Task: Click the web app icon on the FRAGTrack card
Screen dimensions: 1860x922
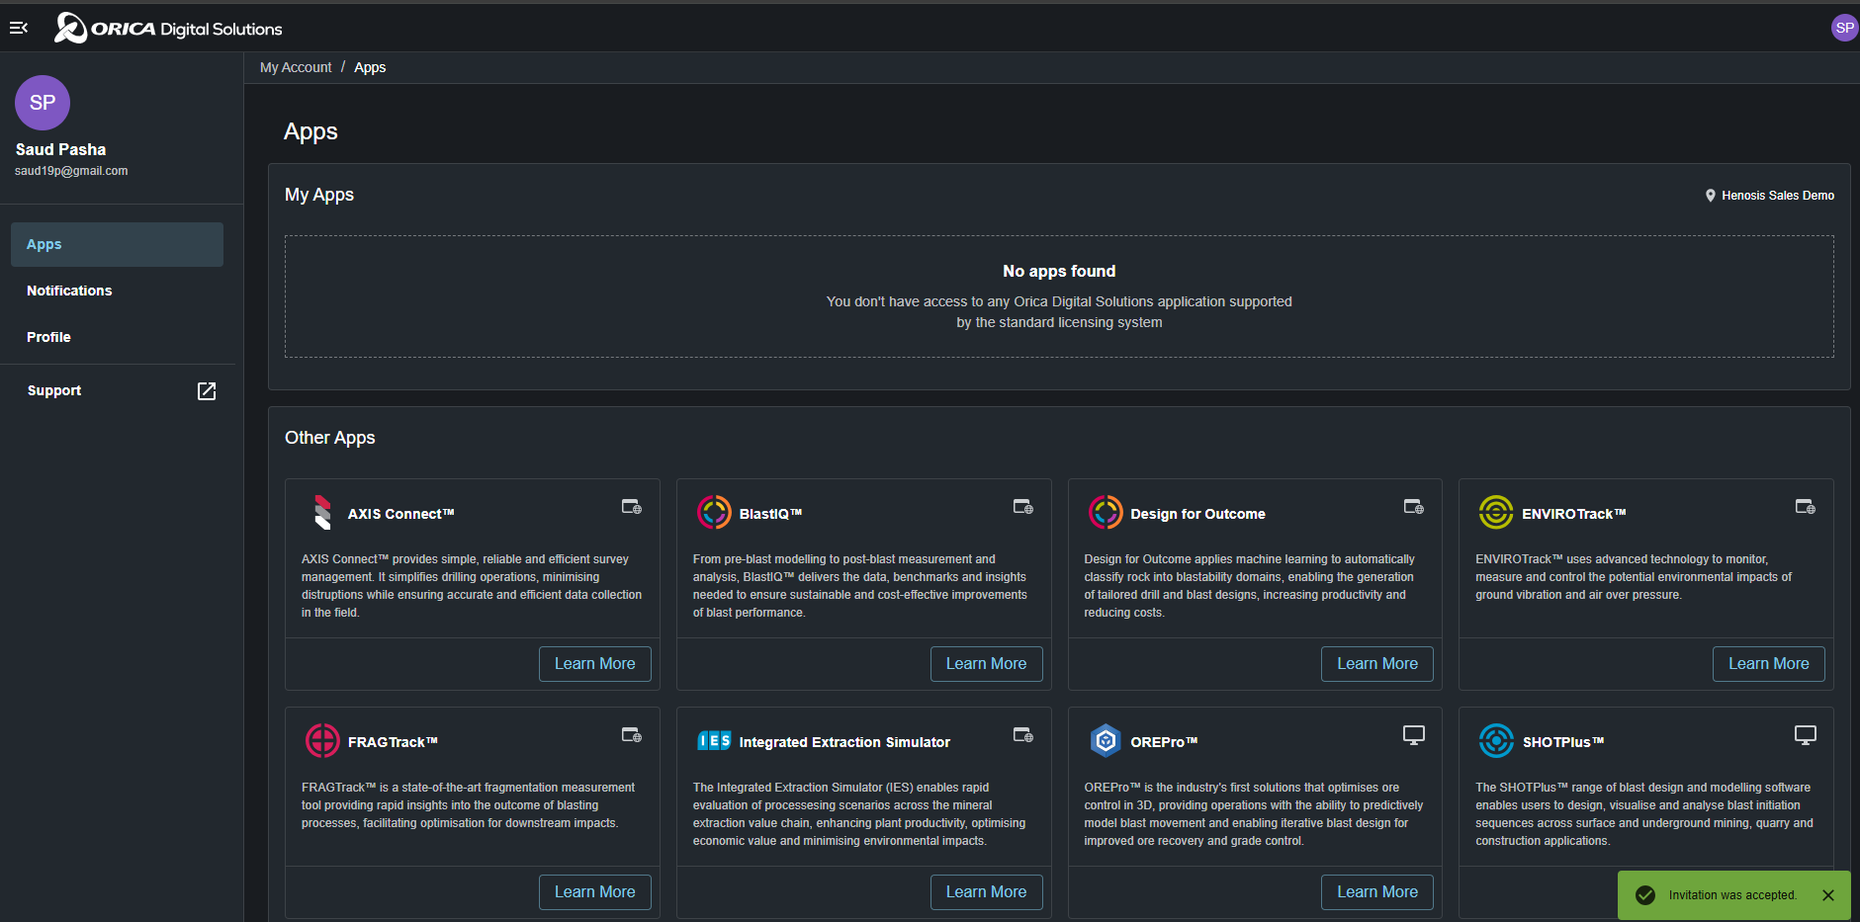Action: pyautogui.click(x=631, y=735)
